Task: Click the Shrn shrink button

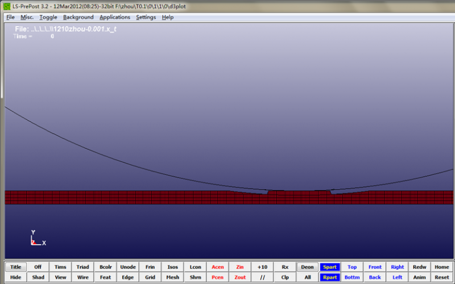Action: point(195,277)
